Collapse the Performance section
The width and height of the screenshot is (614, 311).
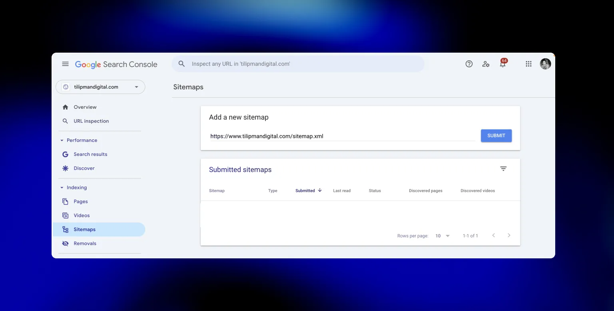[62, 140]
